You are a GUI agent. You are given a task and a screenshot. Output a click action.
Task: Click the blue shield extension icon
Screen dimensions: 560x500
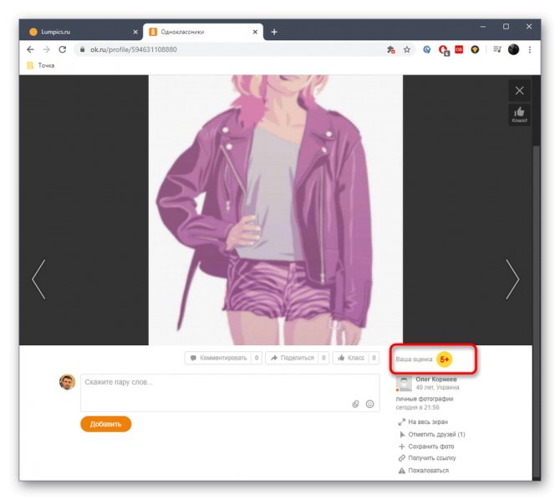tap(427, 49)
